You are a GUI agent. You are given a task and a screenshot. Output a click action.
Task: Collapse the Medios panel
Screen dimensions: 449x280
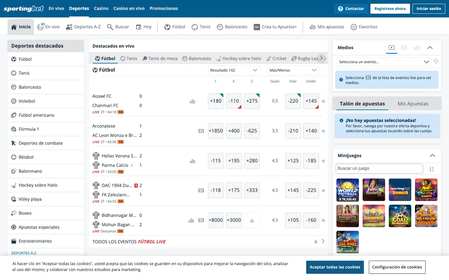[x=430, y=48]
